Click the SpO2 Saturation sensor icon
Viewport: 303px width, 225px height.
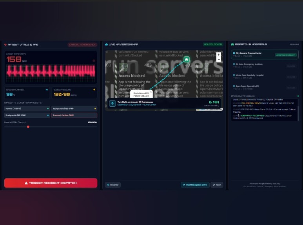tap(47, 90)
